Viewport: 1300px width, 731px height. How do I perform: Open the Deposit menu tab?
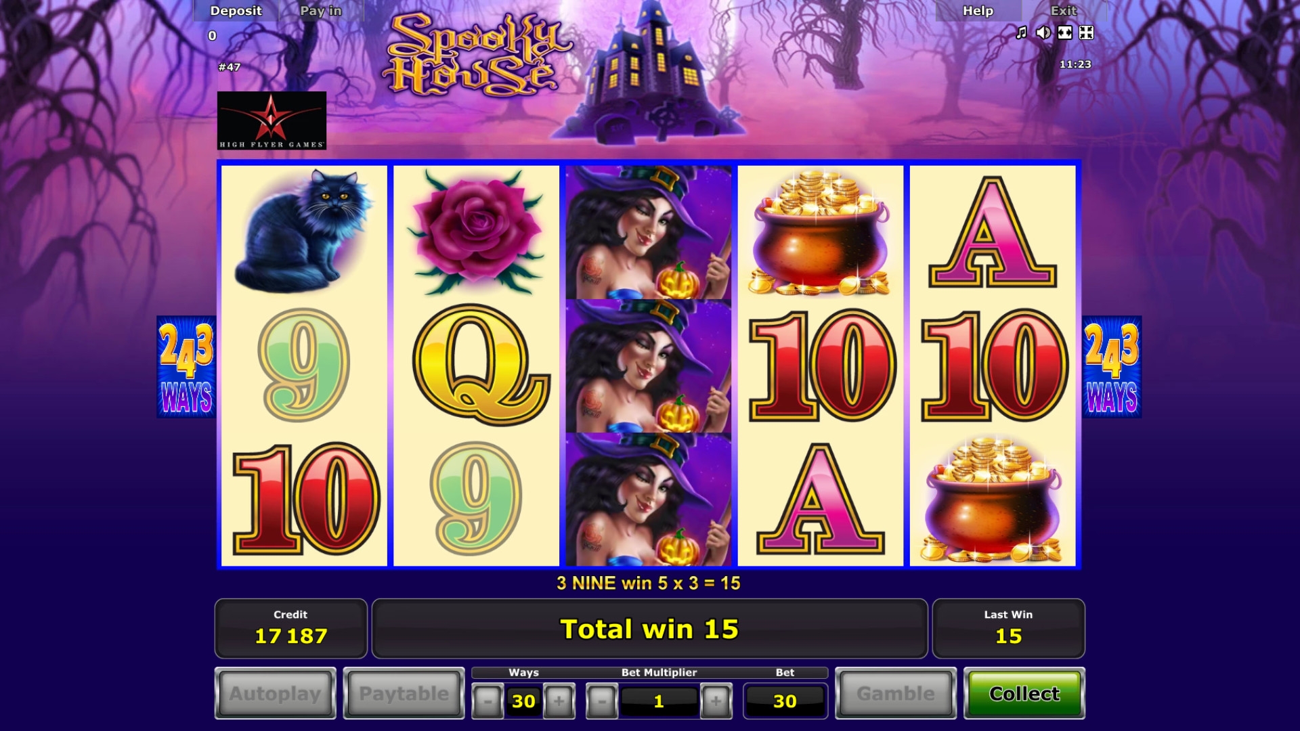236,11
